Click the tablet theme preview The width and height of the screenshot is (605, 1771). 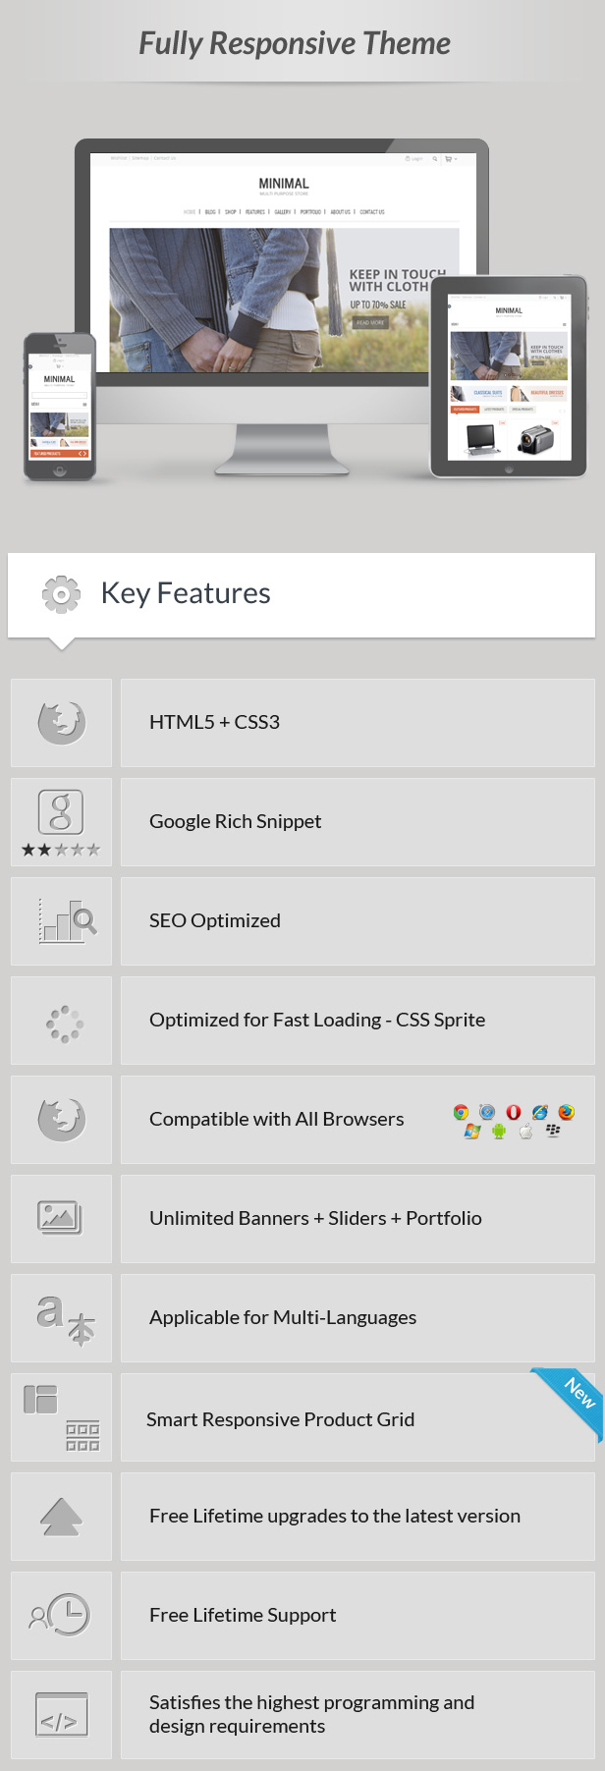[x=509, y=377]
